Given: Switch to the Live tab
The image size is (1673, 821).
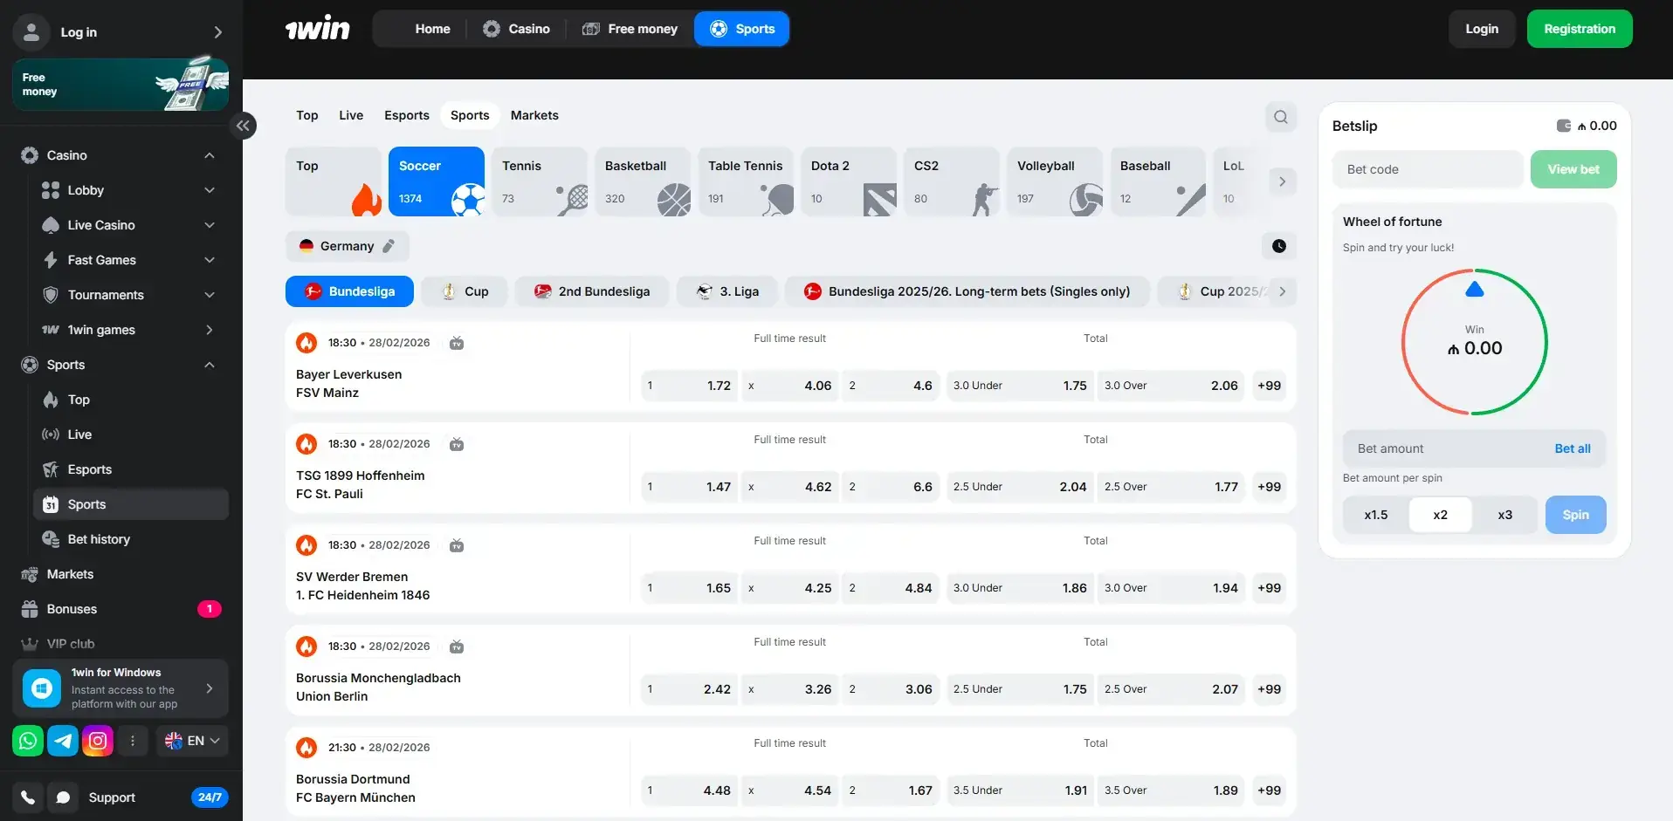Looking at the screenshot, I should pos(351,115).
